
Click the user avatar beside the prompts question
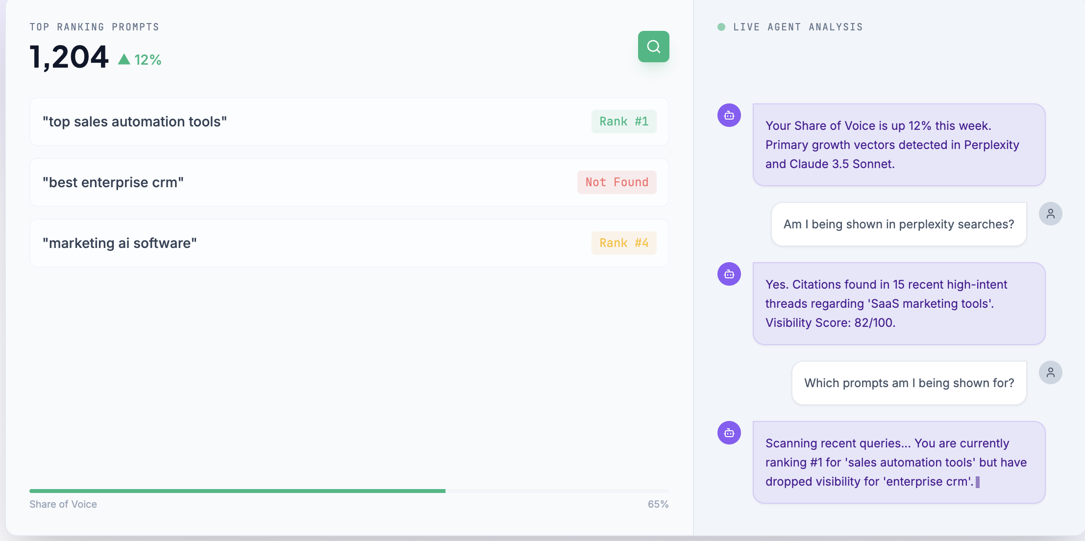(x=1051, y=372)
